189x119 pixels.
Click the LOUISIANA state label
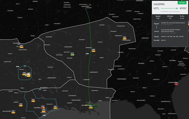(x=72, y=95)
